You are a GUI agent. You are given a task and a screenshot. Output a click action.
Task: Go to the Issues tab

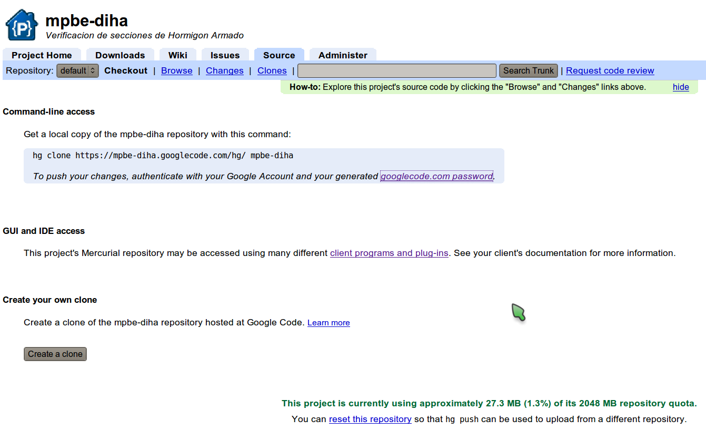(225, 55)
